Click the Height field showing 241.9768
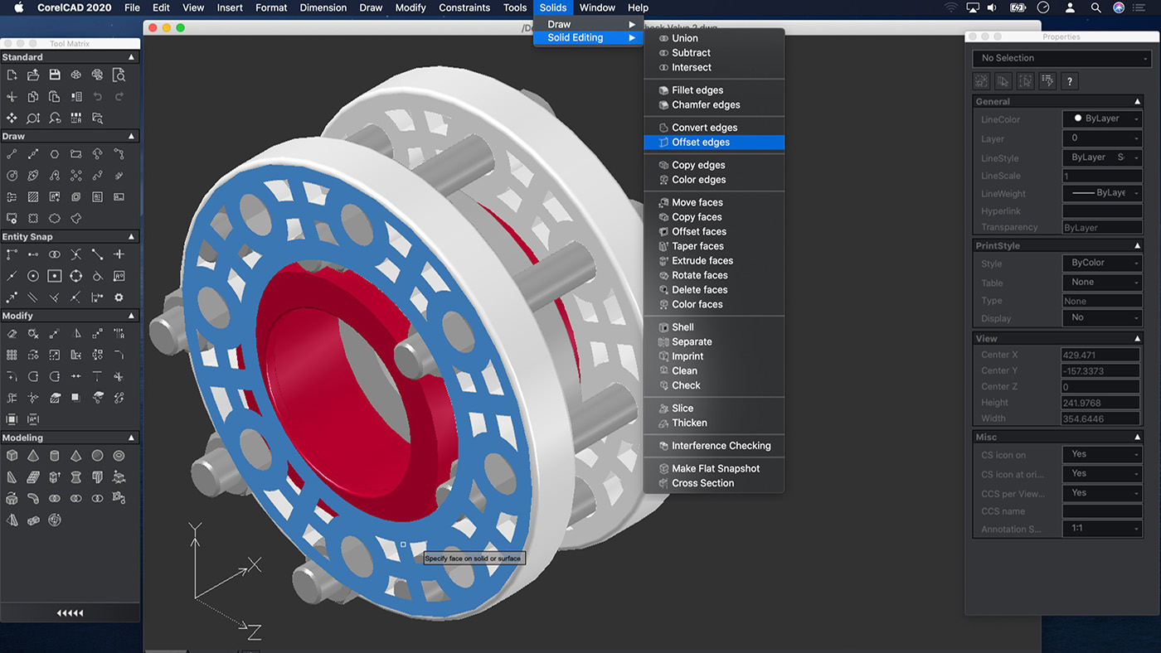This screenshot has height=653, width=1161. (1102, 403)
